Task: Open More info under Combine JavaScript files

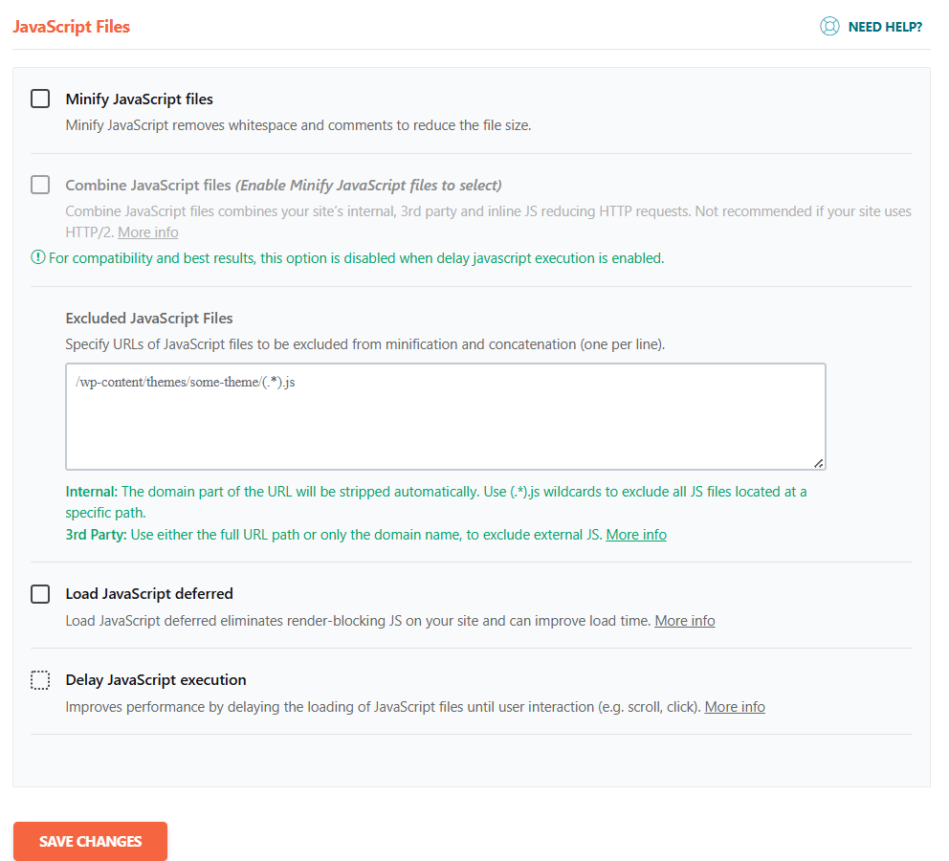Action: [x=147, y=232]
